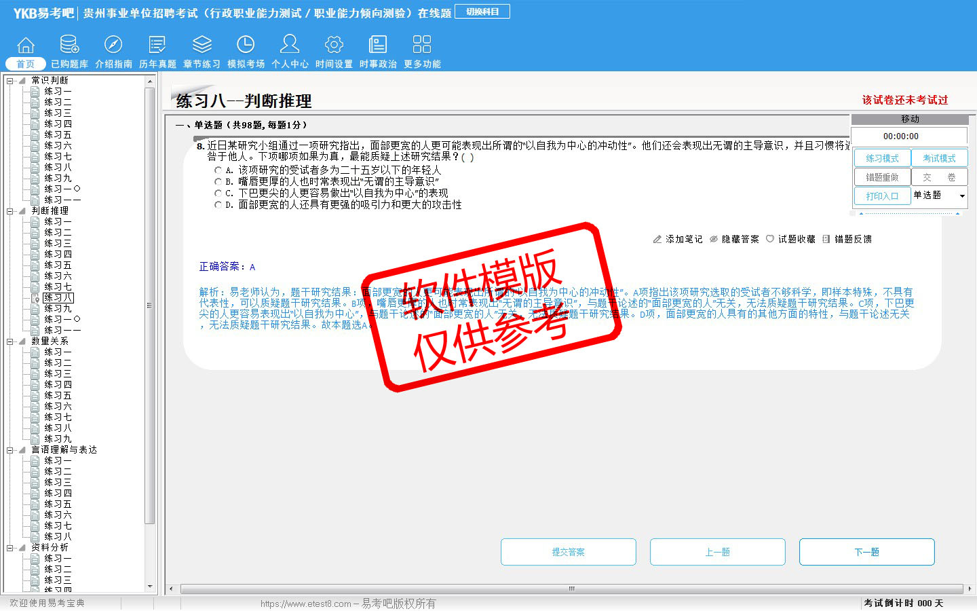Select 练习三 under 言语理解与表达
This screenshot has width=977, height=611.
click(58, 483)
